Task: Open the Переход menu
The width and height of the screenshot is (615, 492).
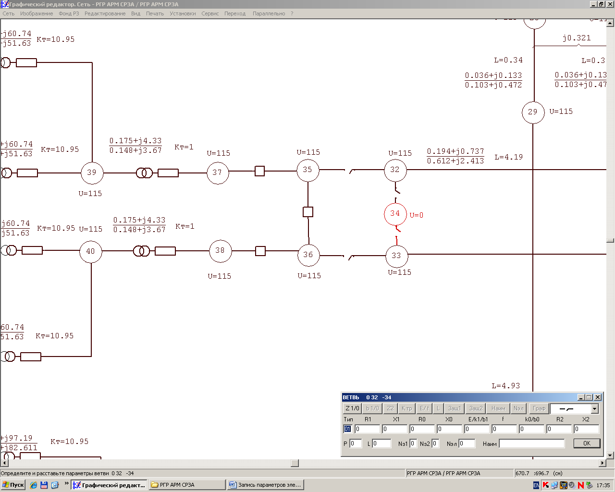Action: [235, 13]
